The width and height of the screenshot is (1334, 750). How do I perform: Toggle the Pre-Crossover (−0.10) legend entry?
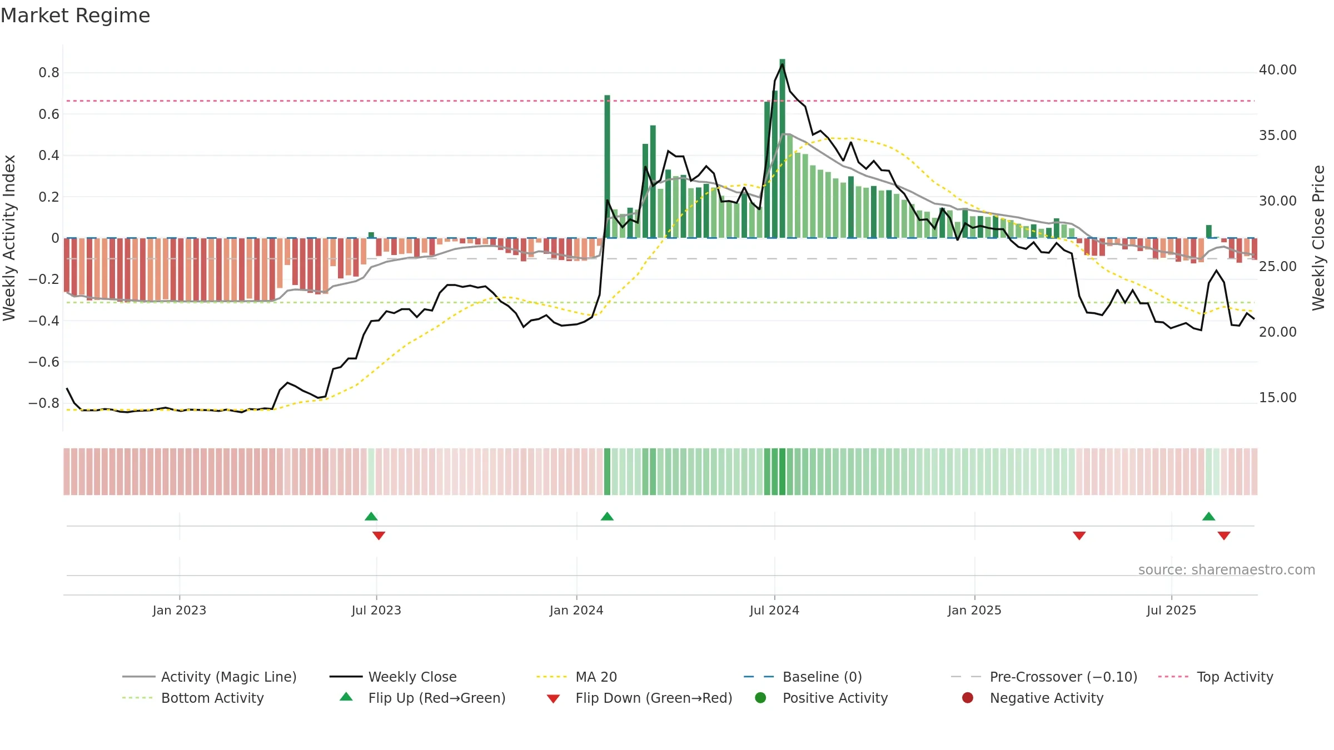point(1044,677)
